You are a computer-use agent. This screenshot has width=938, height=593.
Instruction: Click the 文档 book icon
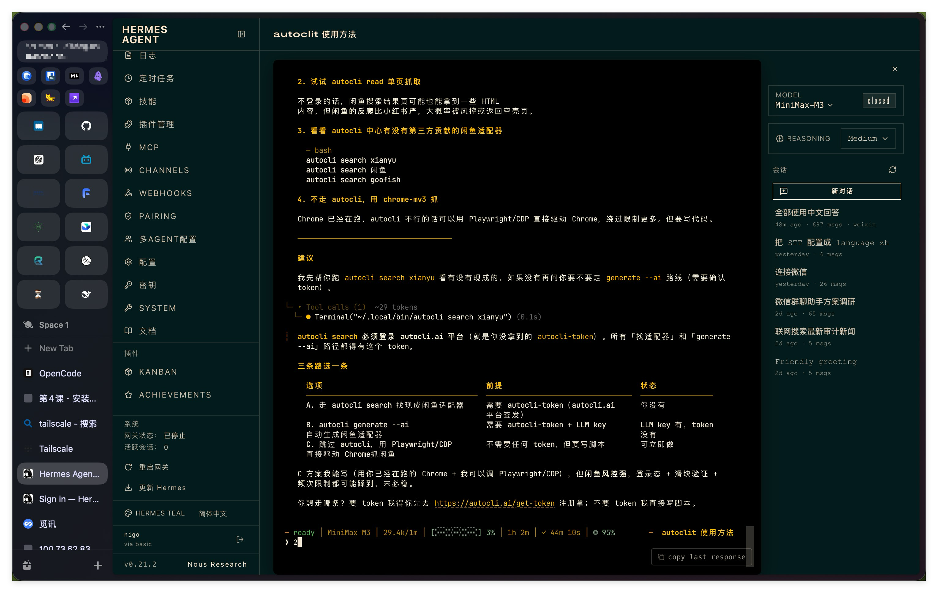tap(128, 331)
